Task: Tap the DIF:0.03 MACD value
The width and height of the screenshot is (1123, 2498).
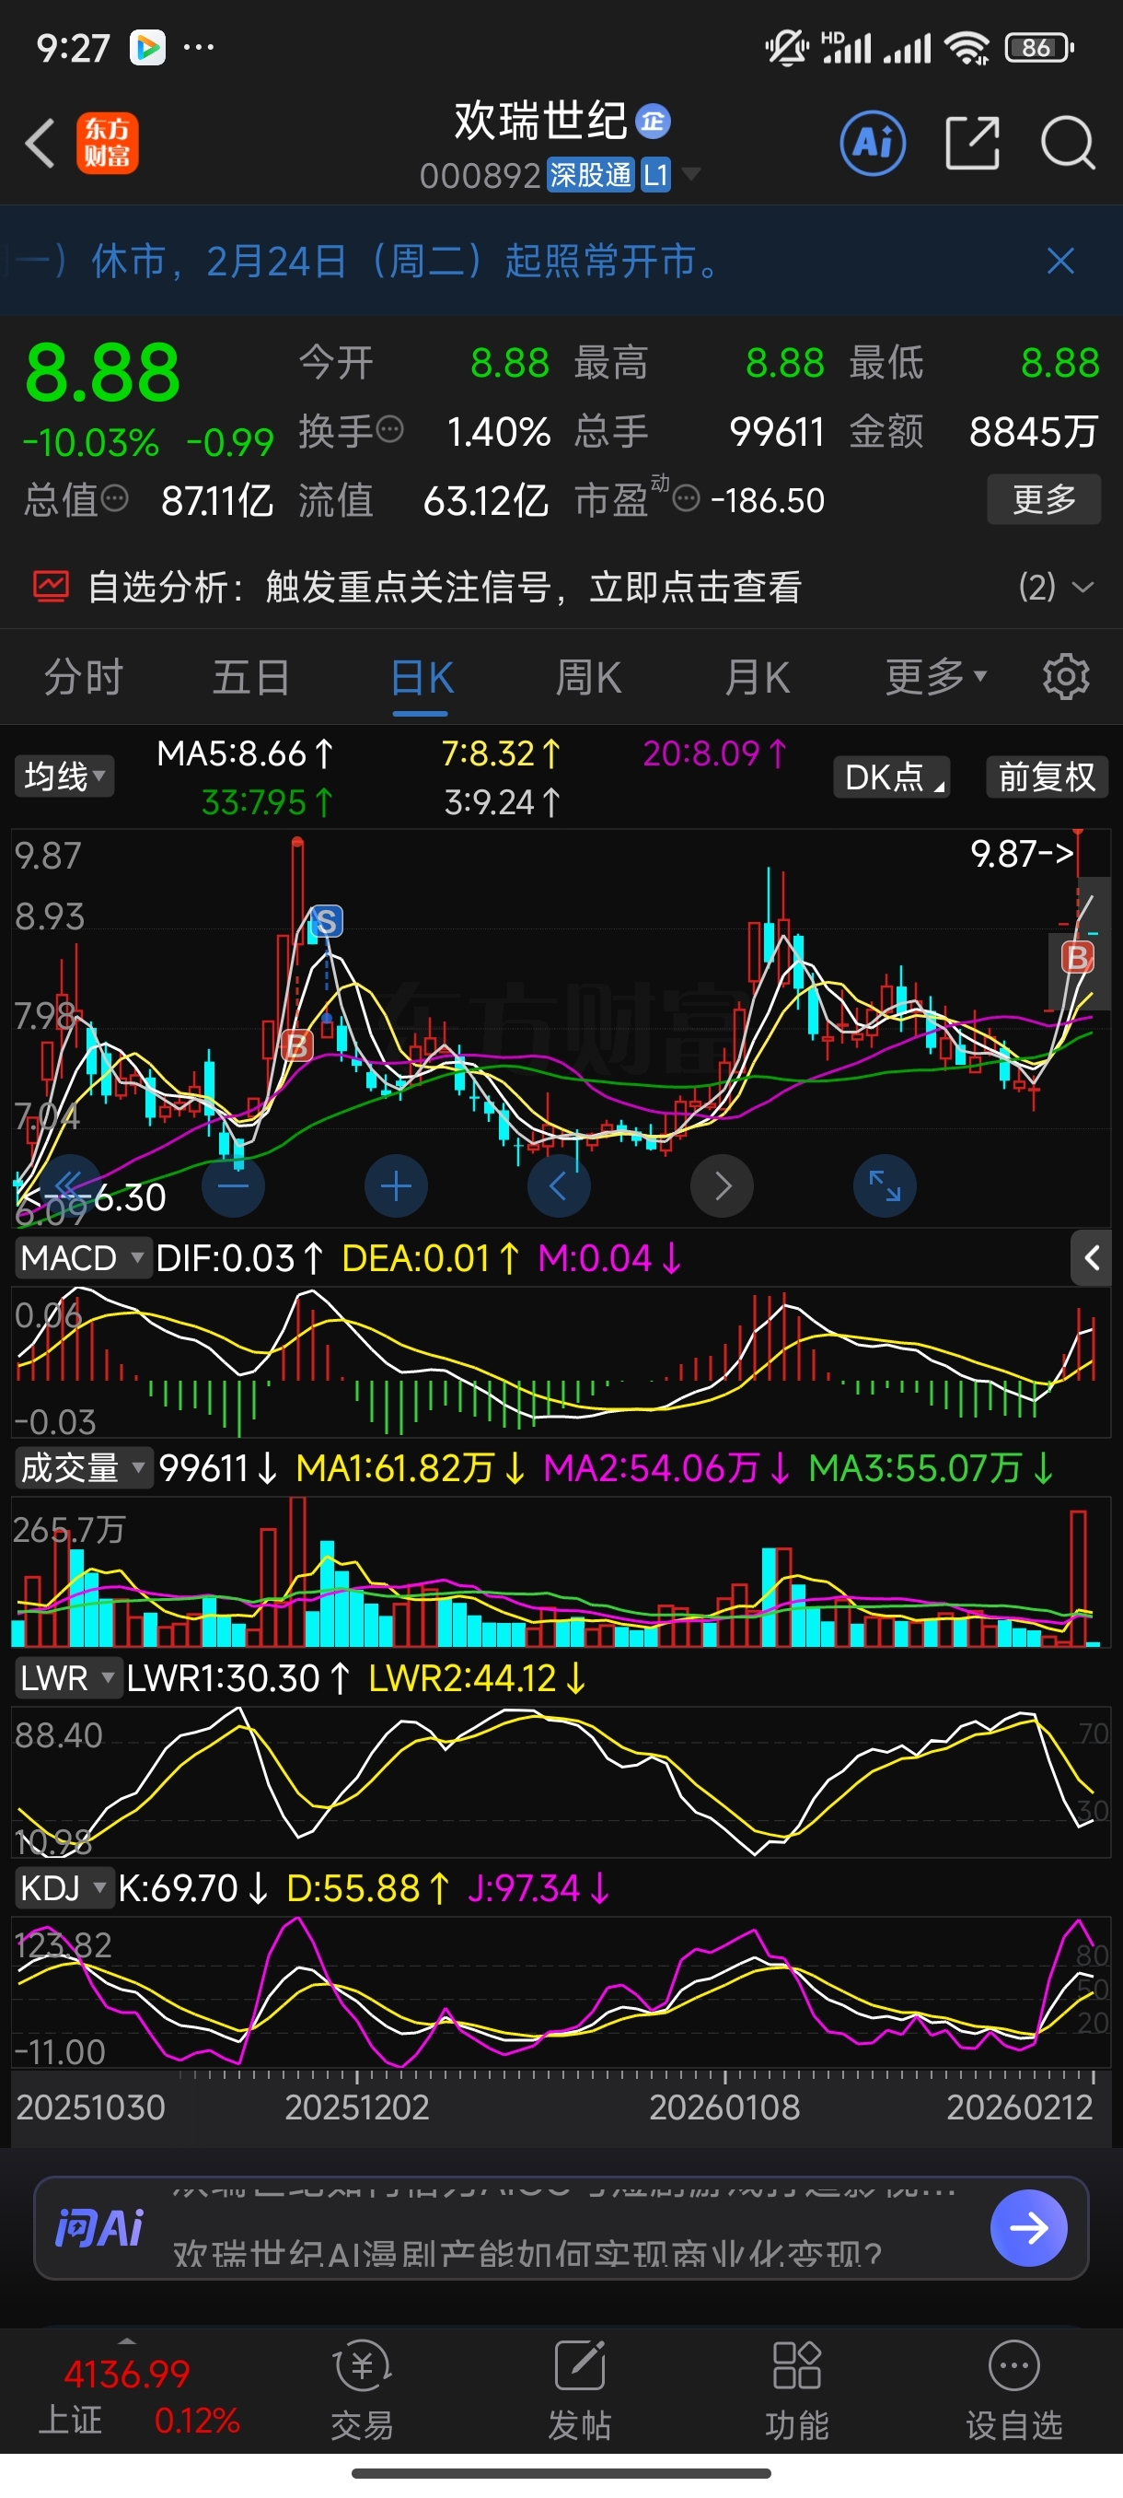Action: pyautogui.click(x=239, y=1257)
